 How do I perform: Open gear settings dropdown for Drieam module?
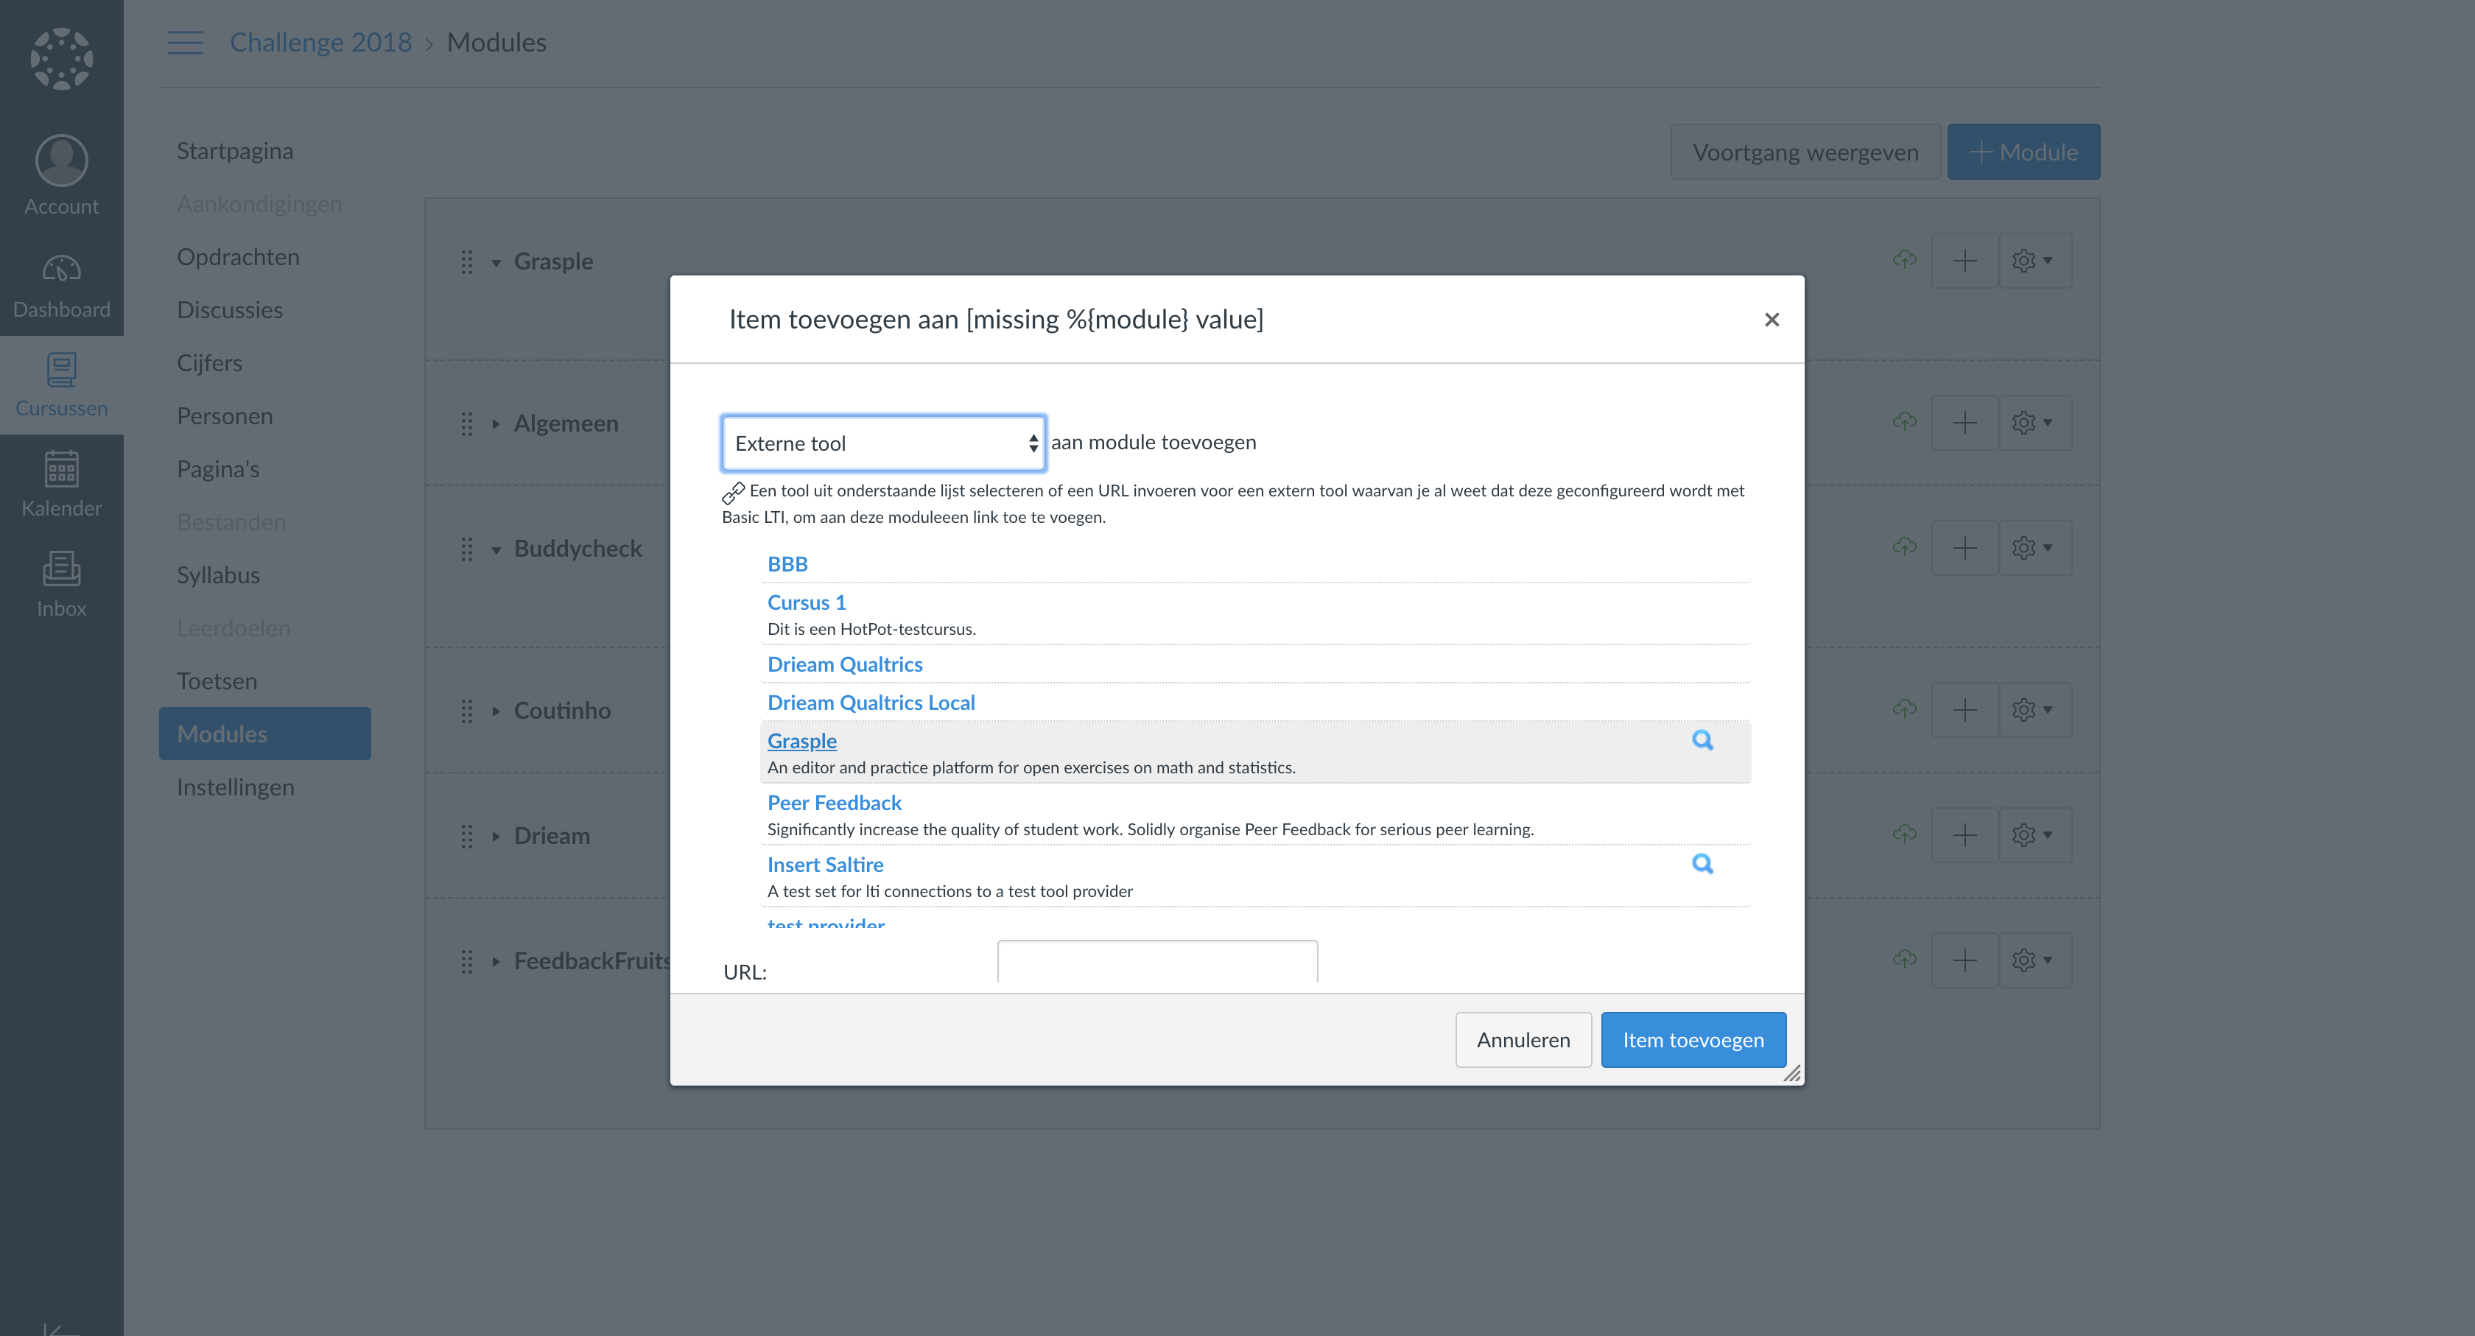click(2034, 834)
